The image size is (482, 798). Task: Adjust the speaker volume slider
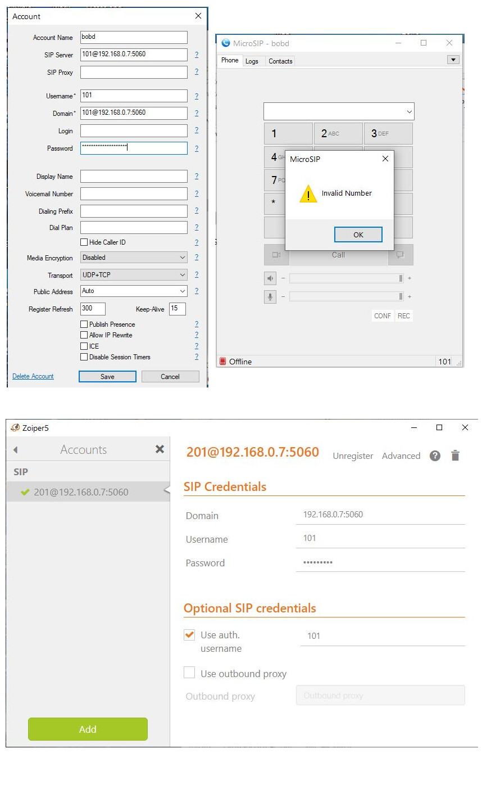tap(345, 278)
